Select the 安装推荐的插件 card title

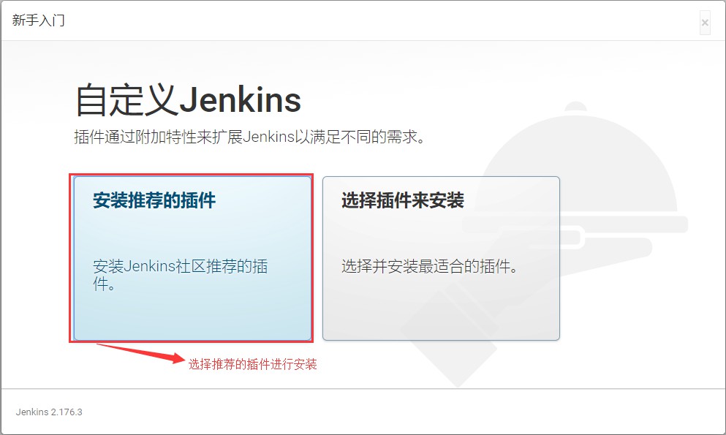pos(154,200)
